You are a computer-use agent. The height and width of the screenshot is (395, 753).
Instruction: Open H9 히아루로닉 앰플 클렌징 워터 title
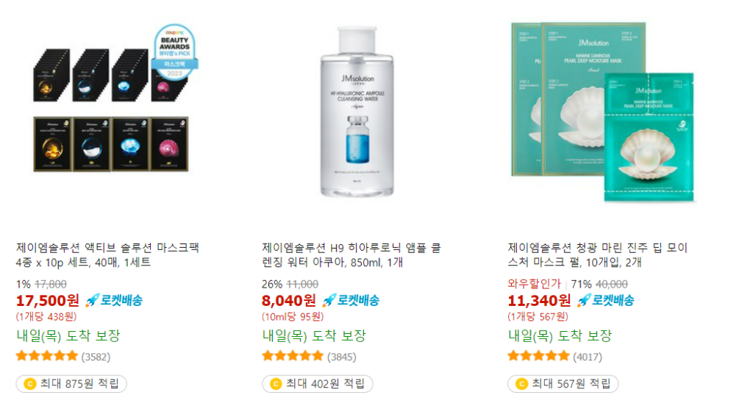(x=351, y=255)
